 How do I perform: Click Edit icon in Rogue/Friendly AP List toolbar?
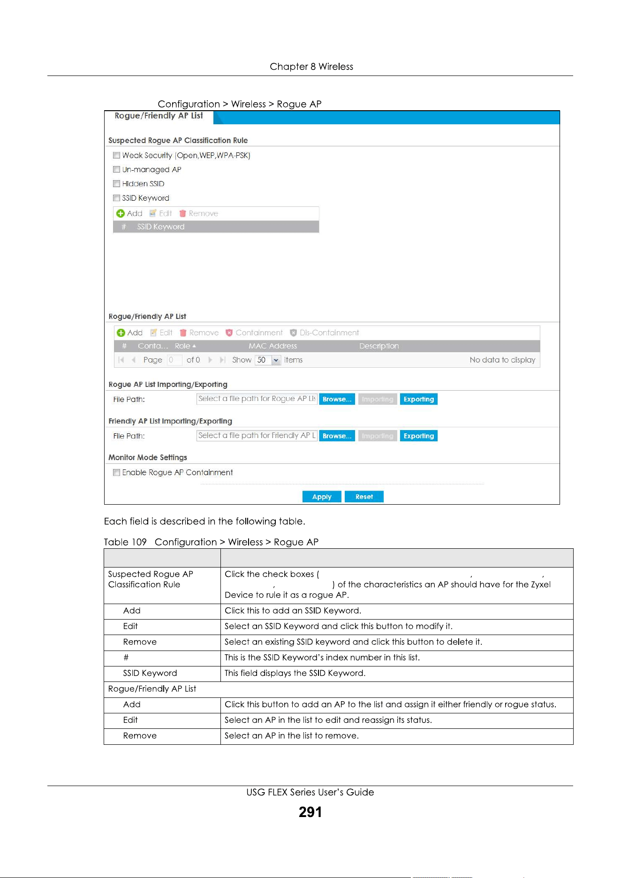coord(153,333)
